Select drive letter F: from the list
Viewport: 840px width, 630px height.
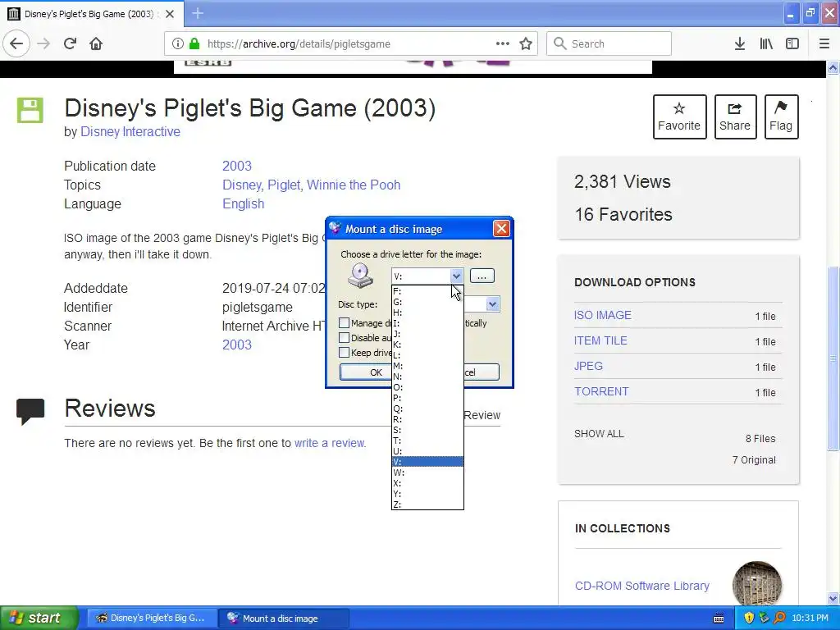[x=427, y=291]
